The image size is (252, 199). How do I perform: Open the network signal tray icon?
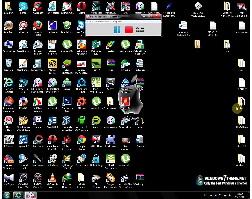pos(225,195)
